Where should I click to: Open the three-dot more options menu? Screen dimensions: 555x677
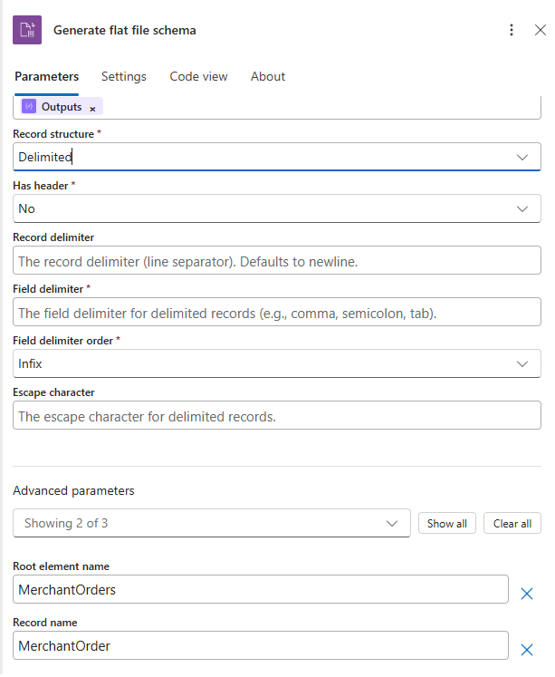click(512, 30)
